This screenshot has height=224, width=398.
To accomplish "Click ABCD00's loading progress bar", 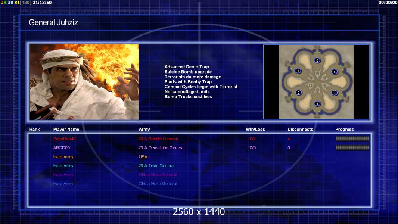I will [x=352, y=147].
